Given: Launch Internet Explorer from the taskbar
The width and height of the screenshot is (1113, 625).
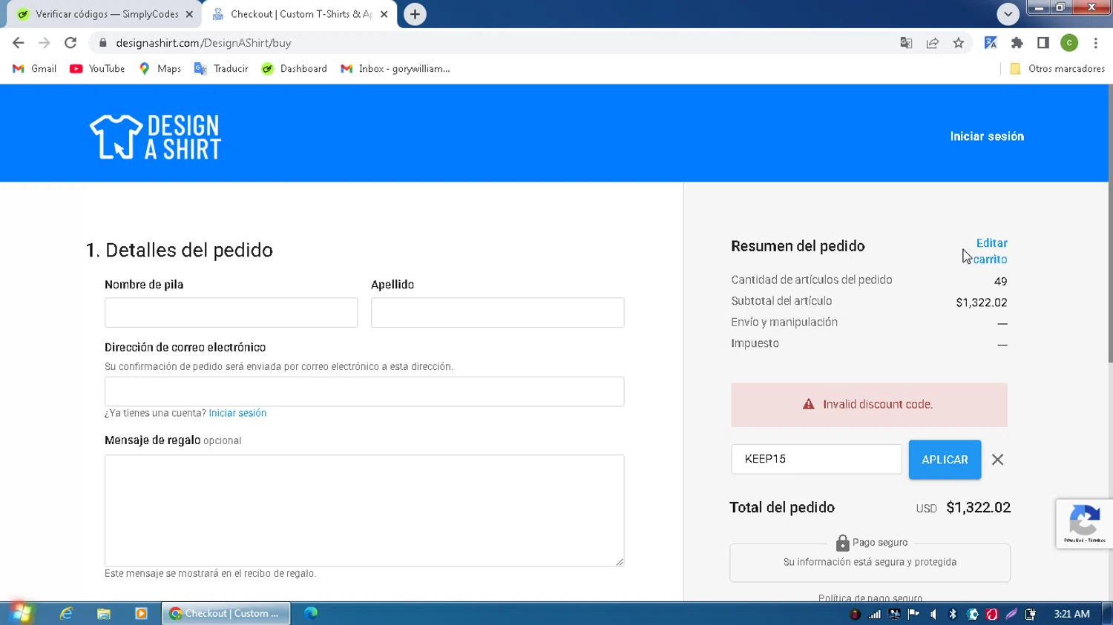Looking at the screenshot, I should (x=66, y=613).
